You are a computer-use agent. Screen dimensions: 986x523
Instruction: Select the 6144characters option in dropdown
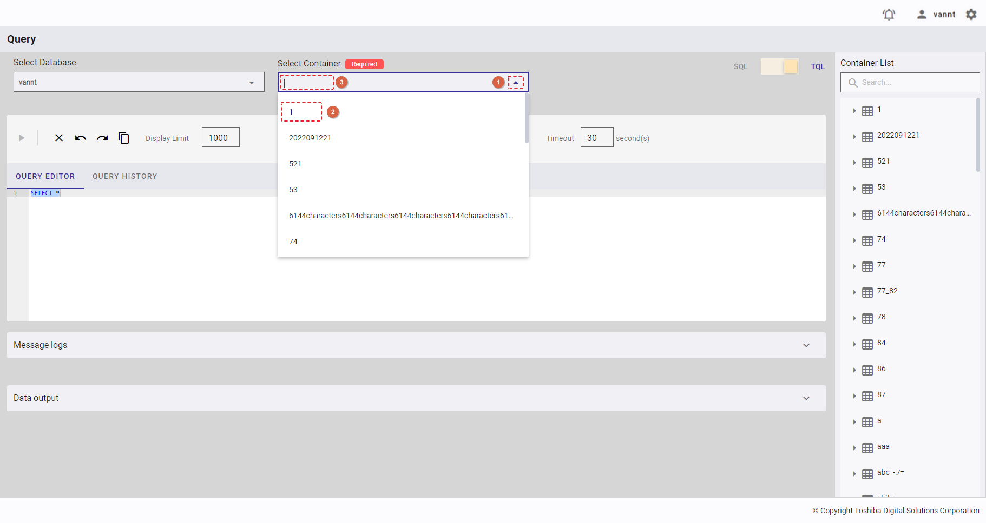tap(401, 216)
